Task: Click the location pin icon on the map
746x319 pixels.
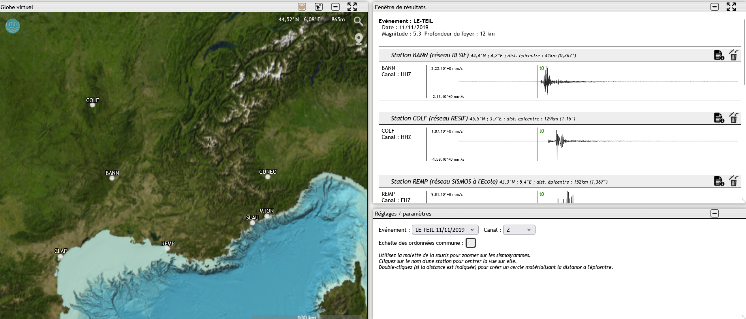Action: pyautogui.click(x=359, y=39)
